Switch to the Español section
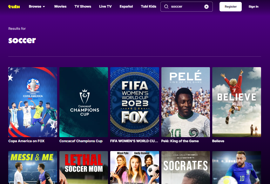 [126, 6]
